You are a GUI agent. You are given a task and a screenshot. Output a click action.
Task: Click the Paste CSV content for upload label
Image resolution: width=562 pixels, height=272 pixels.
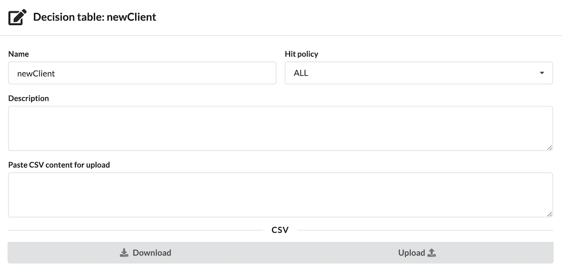coord(59,165)
